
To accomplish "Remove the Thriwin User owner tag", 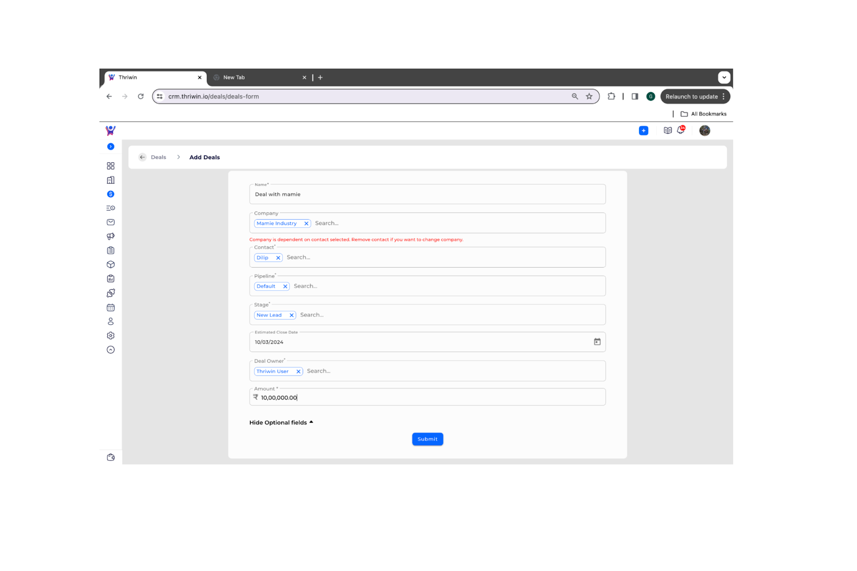I will 298,371.
